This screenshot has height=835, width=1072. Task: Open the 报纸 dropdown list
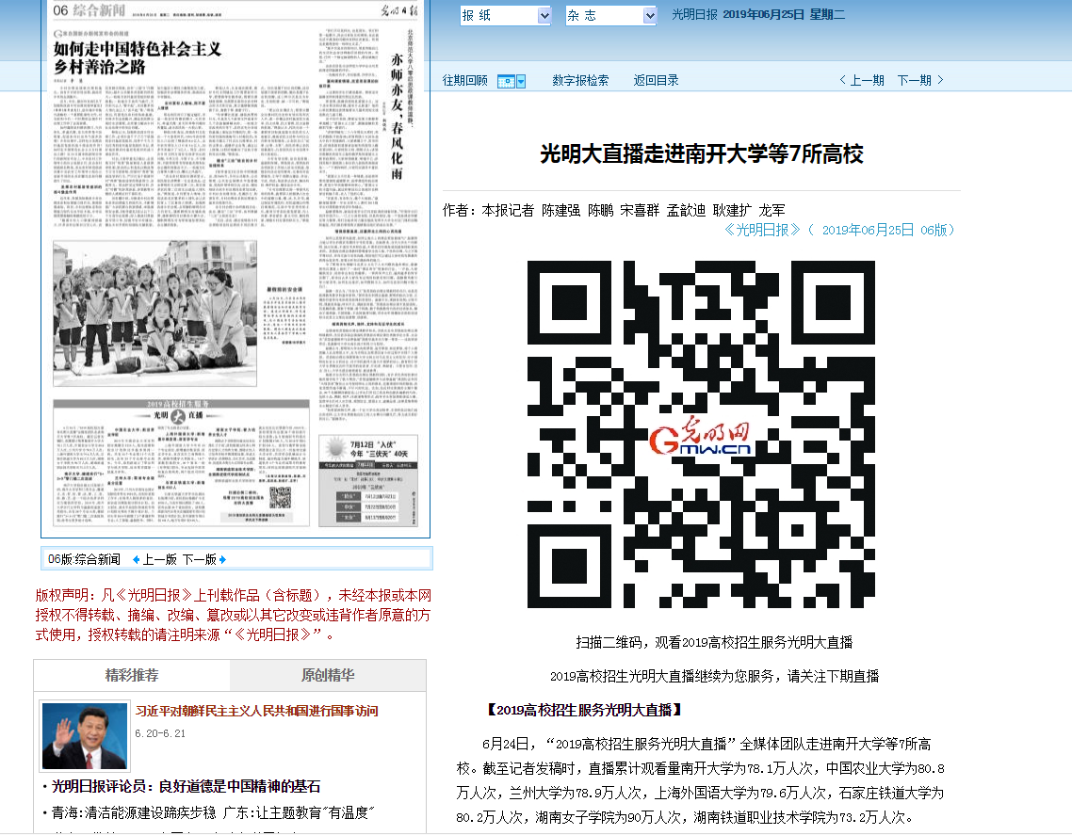506,15
